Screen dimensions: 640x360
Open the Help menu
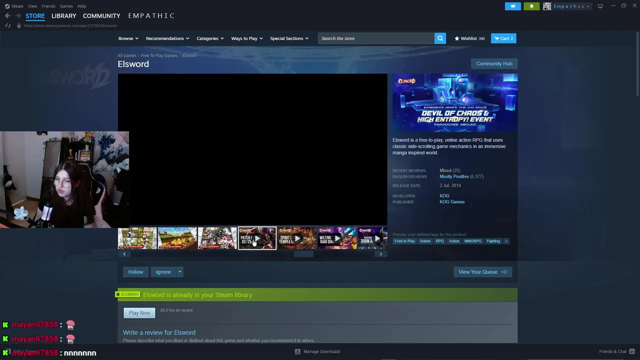pos(81,6)
